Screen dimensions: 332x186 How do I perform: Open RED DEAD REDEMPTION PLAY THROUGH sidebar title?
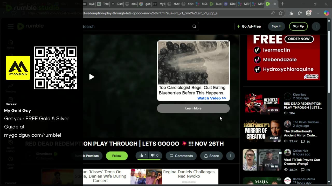(x=303, y=105)
